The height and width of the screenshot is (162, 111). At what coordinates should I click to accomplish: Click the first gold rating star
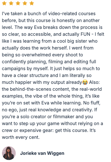(4, 3)
